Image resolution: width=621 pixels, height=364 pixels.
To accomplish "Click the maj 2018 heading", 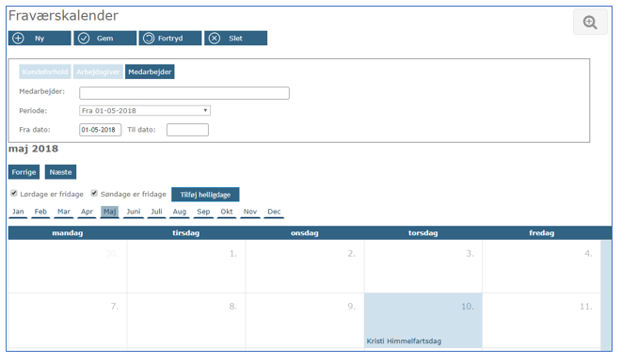I will 33,149.
